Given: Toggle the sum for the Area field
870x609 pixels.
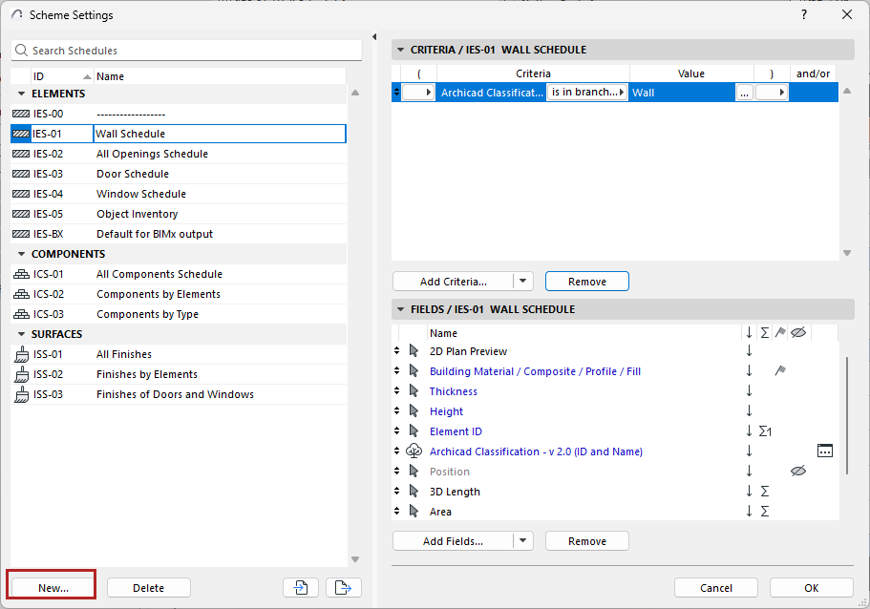Looking at the screenshot, I should pyautogui.click(x=765, y=512).
